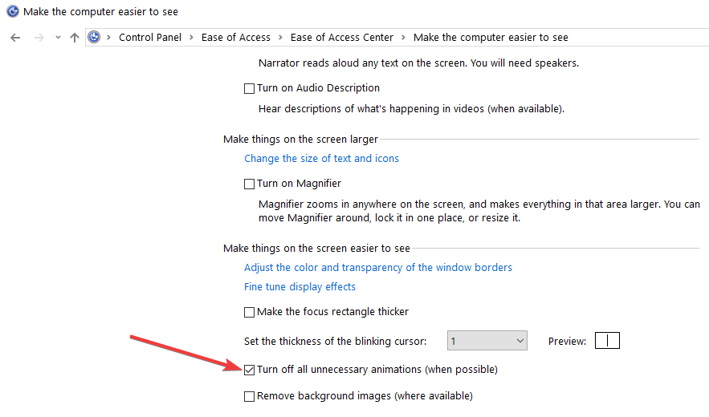Click the Ease of Access address bar icon
709x417 pixels.
(x=94, y=37)
